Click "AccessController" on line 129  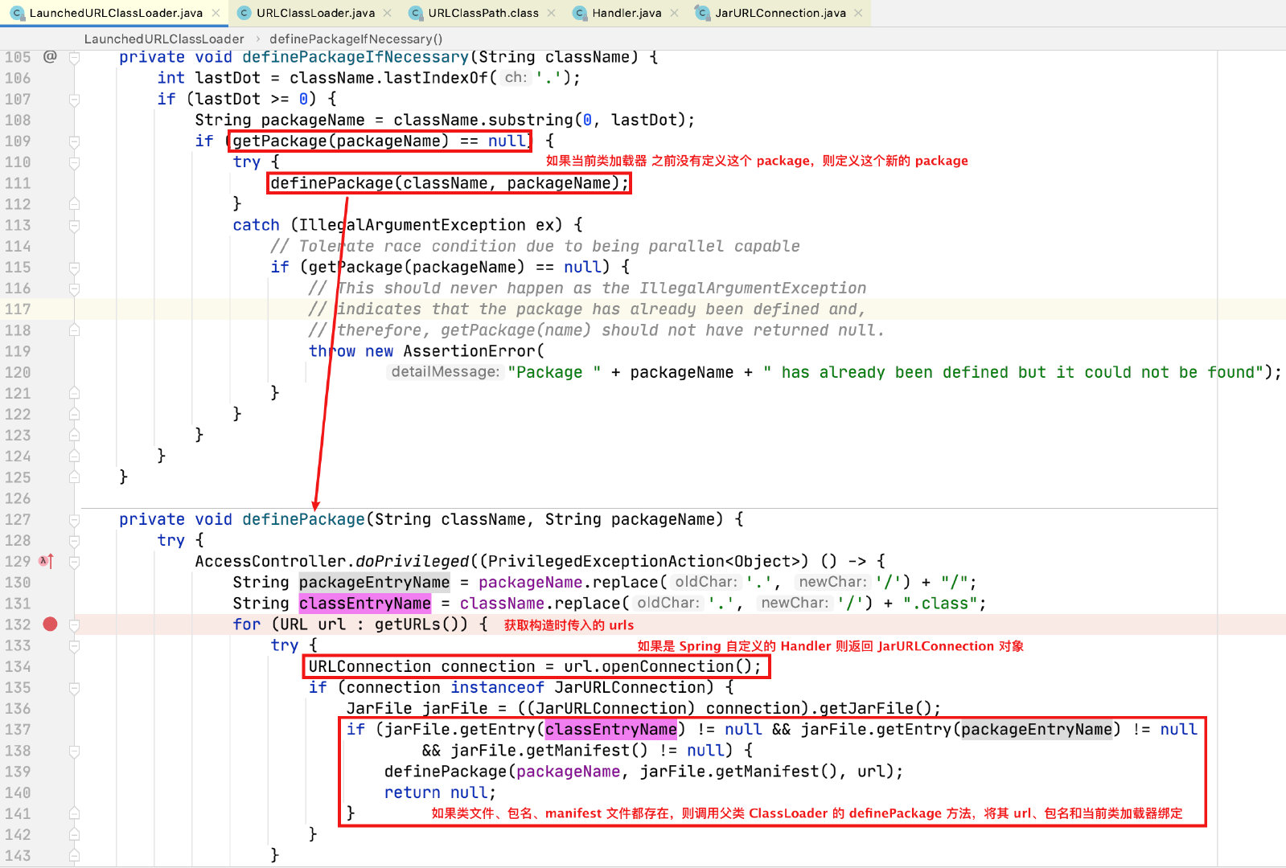tap(270, 561)
